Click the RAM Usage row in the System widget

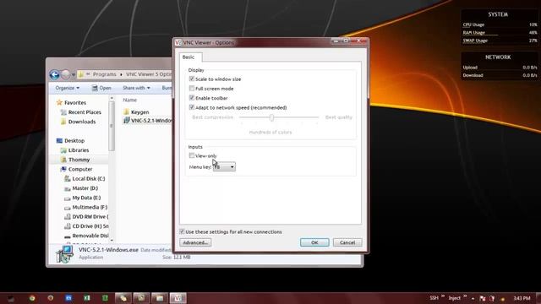point(500,33)
